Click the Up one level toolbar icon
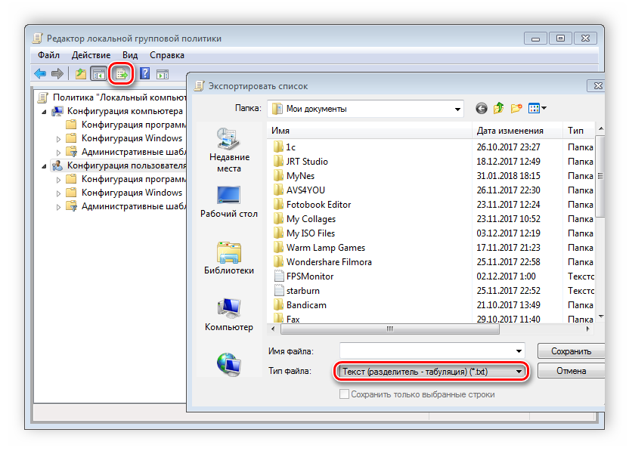 click(81, 74)
